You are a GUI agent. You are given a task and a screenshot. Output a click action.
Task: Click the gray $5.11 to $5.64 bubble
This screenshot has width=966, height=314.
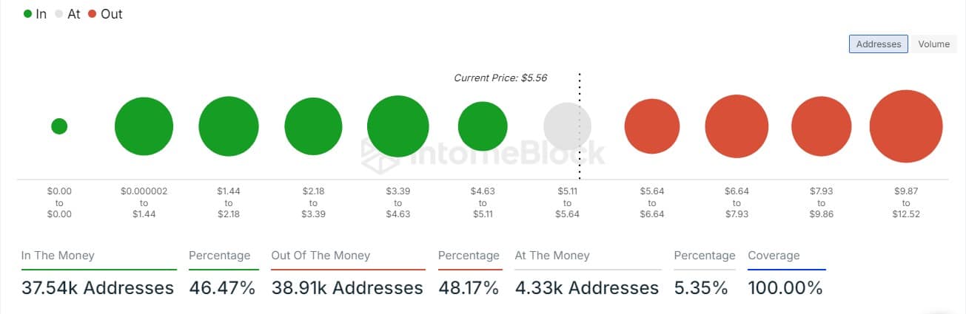tap(568, 126)
